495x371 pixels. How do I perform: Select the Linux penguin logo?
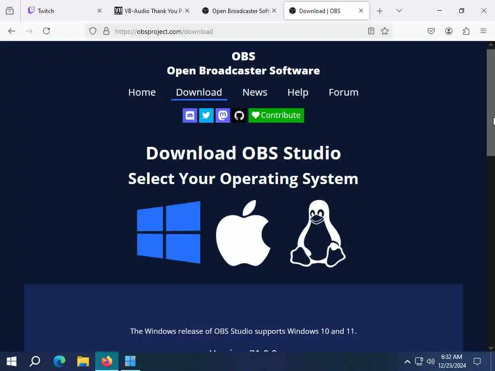[318, 233]
